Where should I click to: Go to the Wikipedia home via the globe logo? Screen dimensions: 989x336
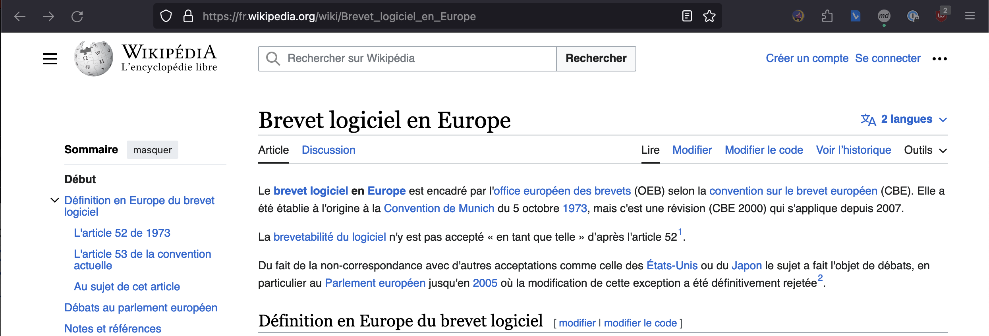click(x=93, y=58)
